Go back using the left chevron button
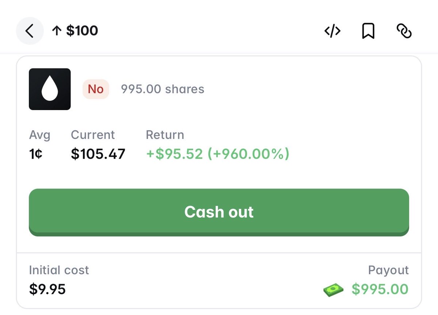This screenshot has width=438, height=315. [30, 31]
